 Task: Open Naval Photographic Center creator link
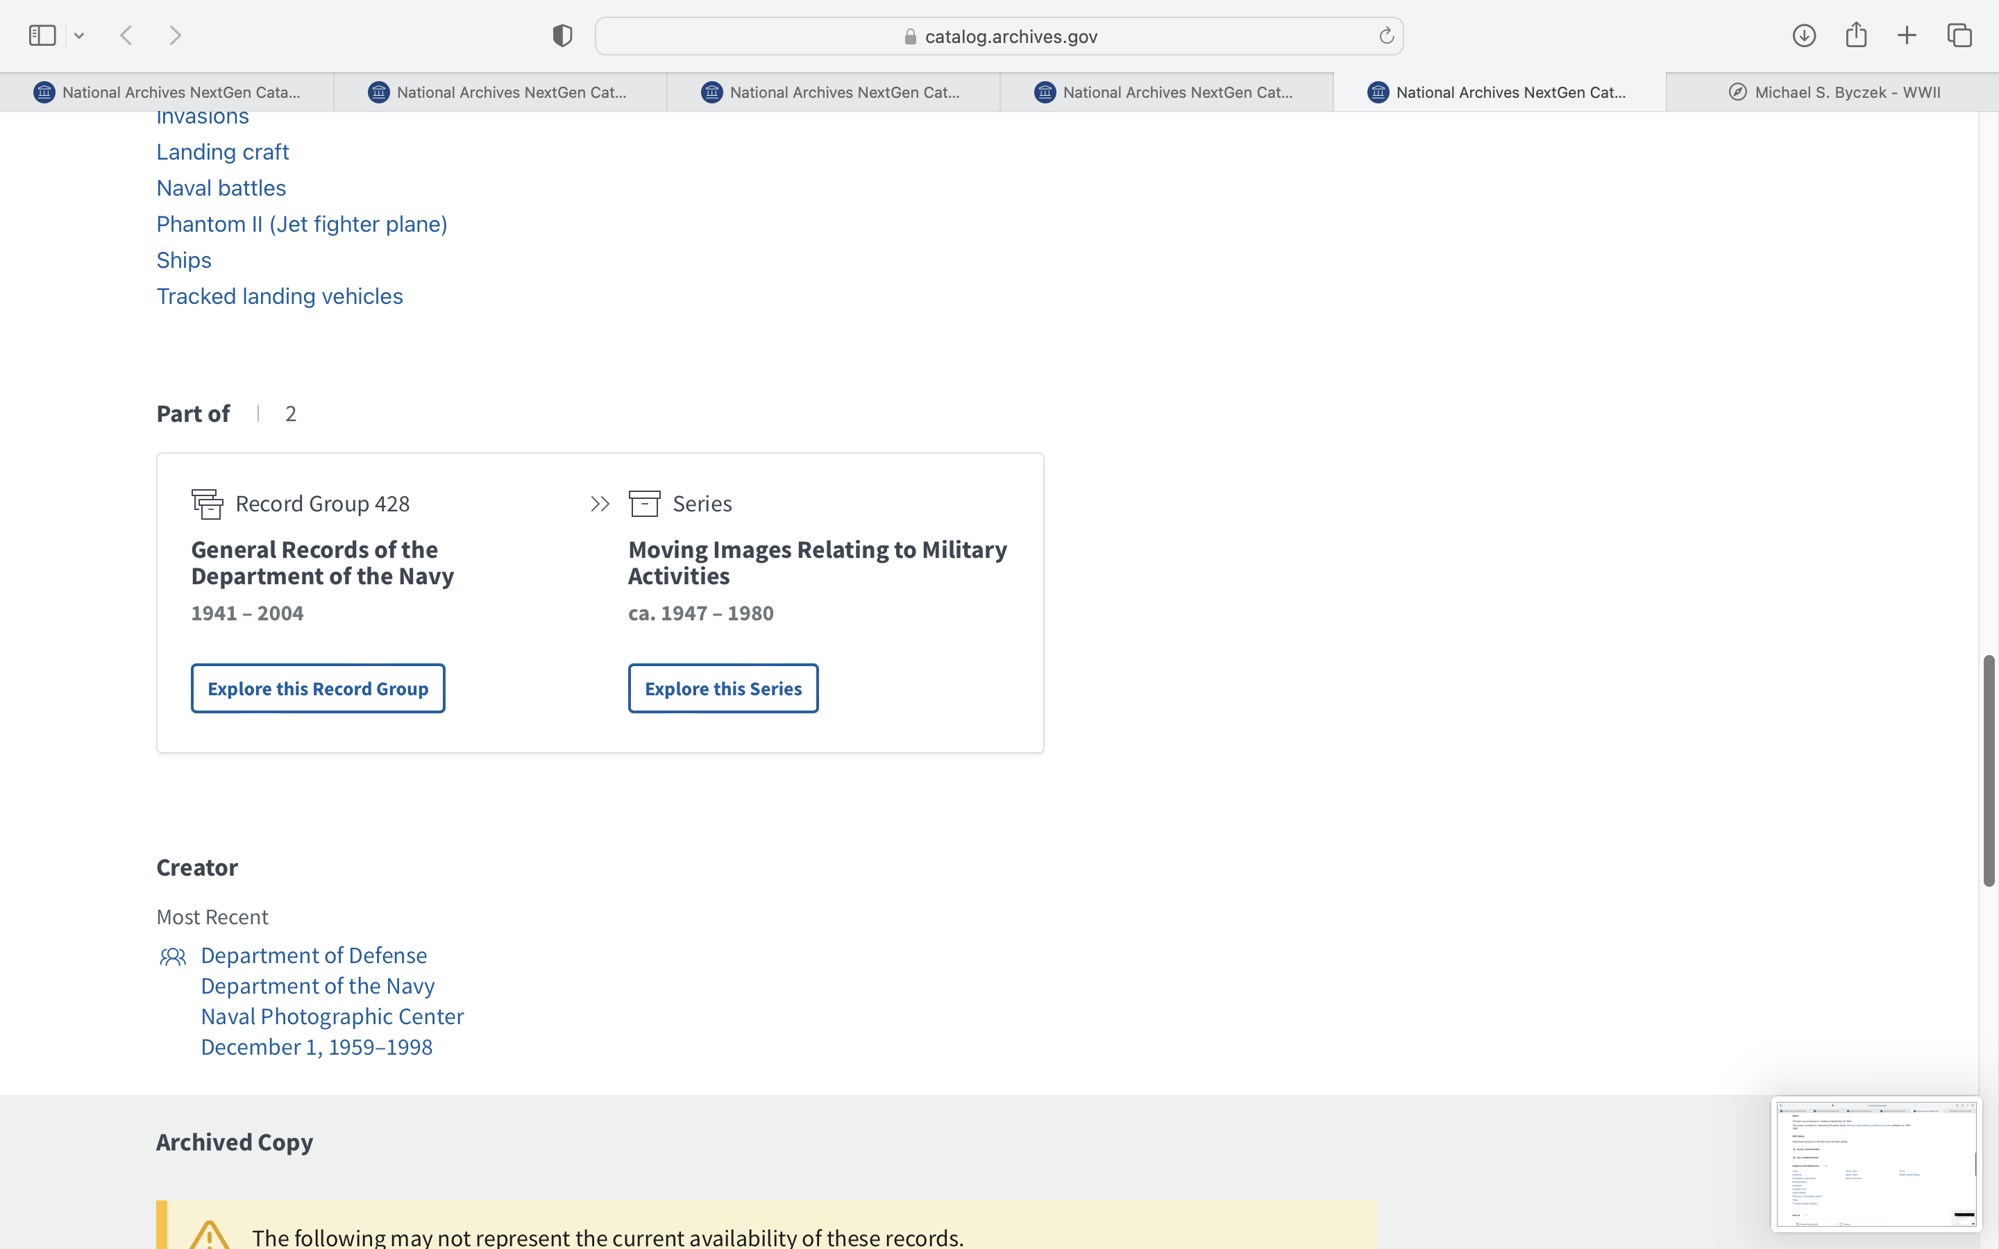point(332,1016)
